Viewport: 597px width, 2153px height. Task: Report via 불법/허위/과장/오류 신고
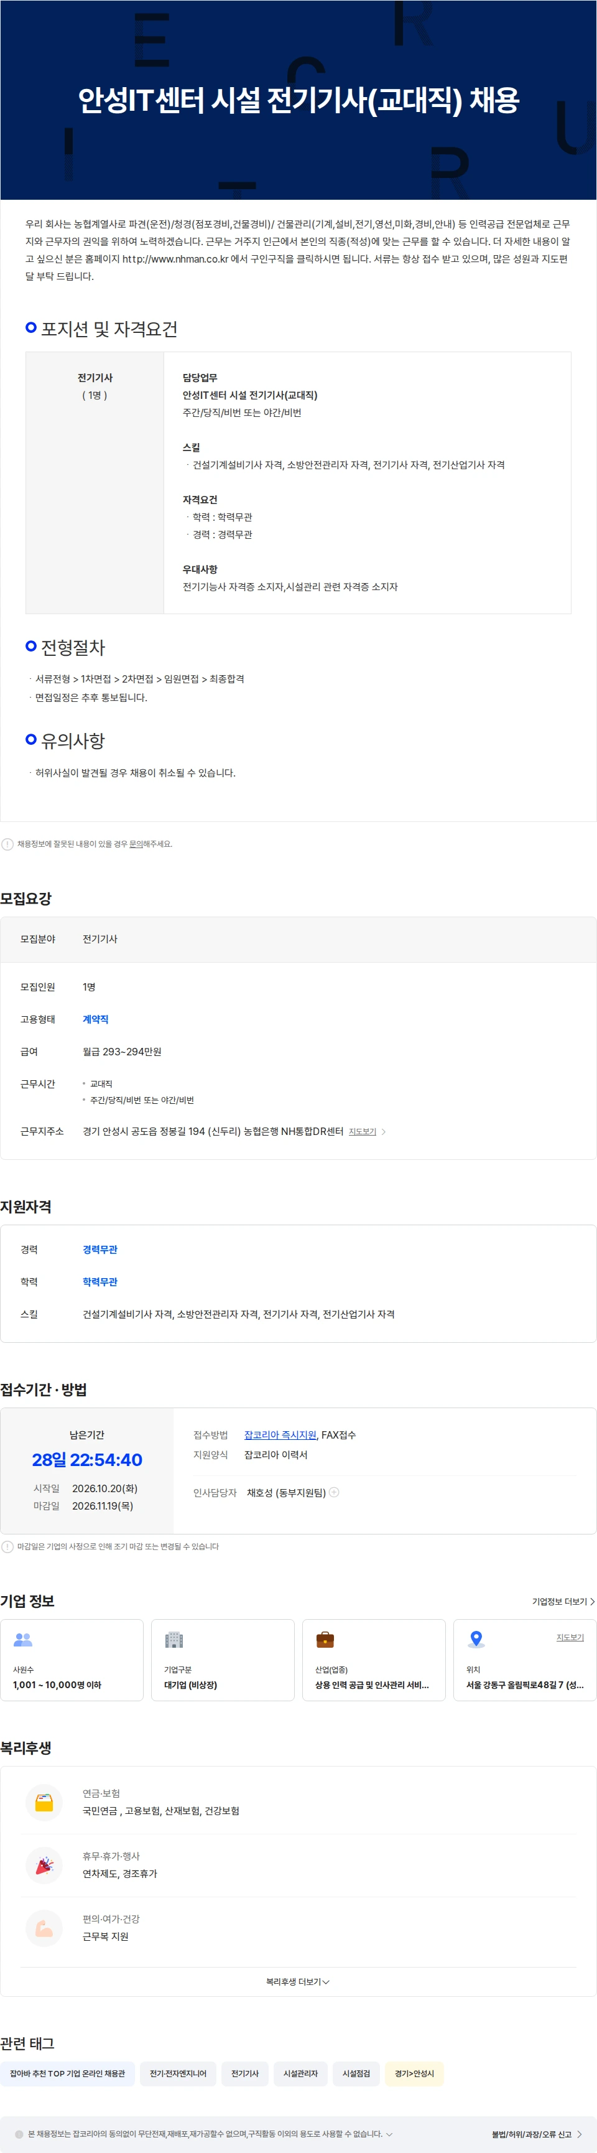pyautogui.click(x=537, y=2134)
